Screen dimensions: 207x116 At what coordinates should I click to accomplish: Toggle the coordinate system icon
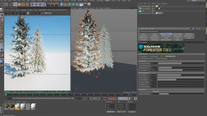tap(44, 5)
